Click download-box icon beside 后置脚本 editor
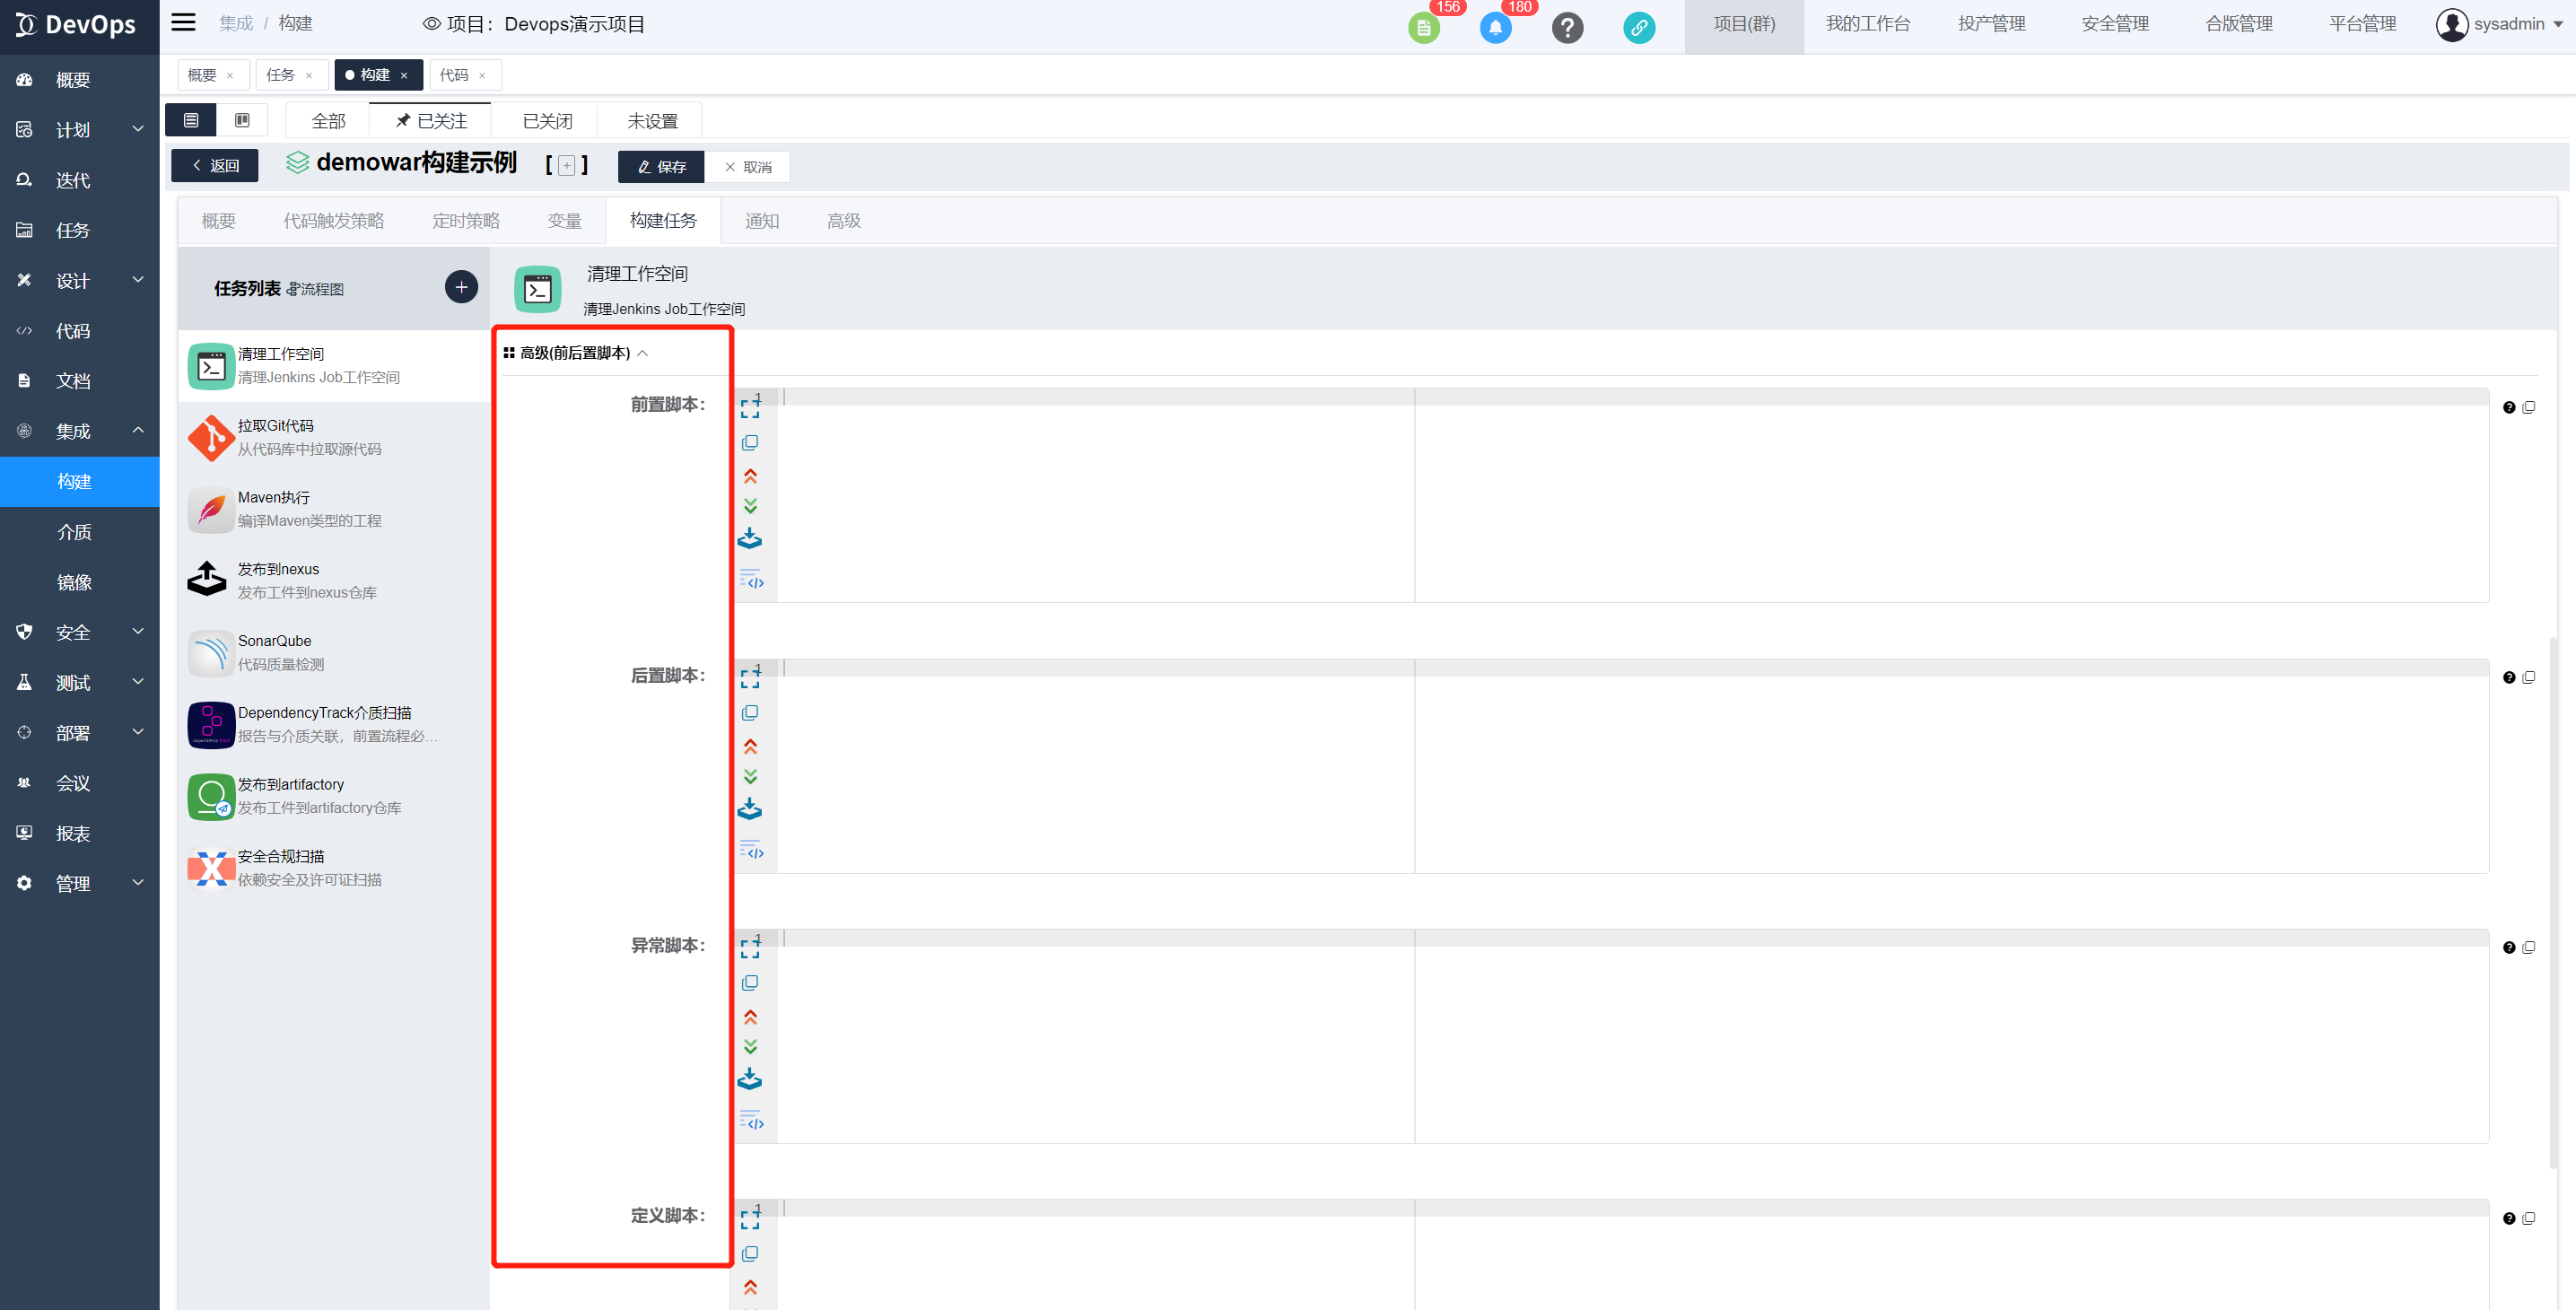Image resolution: width=2576 pixels, height=1310 pixels. (750, 809)
